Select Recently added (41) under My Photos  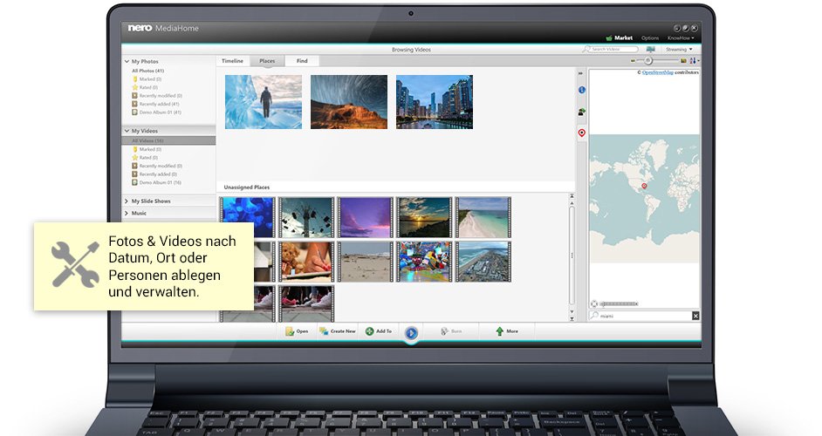pos(155,105)
